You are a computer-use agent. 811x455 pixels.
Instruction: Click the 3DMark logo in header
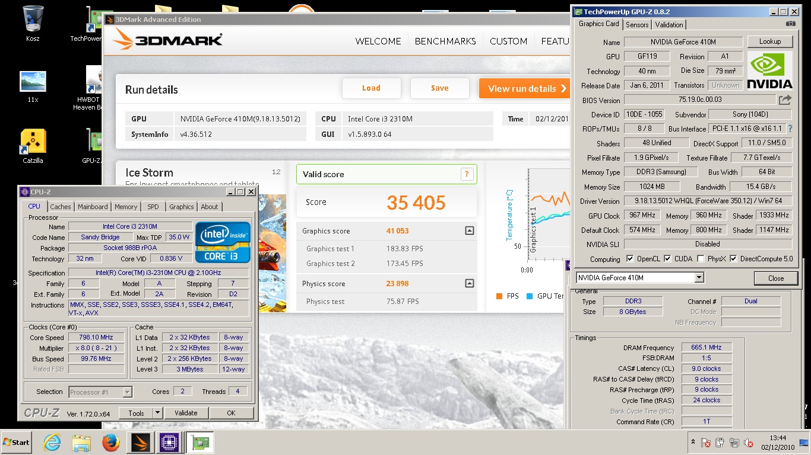168,40
